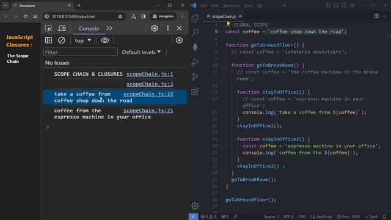The width and height of the screenshot is (391, 220).
Task: Toggle the secondary side bar layout icon
Action: (x=344, y=5)
